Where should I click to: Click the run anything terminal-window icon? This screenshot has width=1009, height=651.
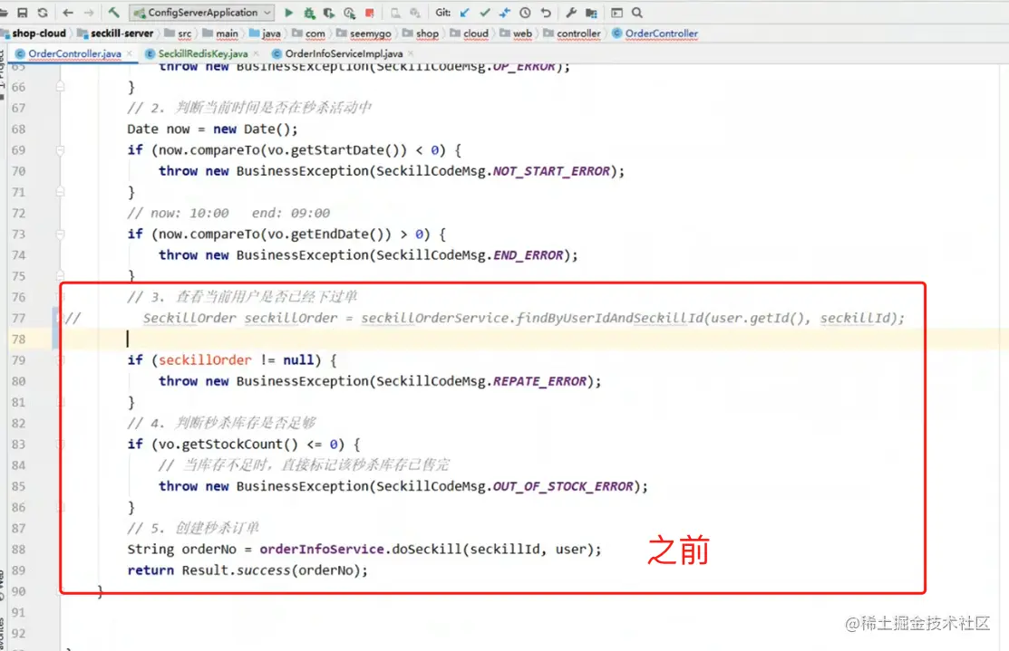click(x=616, y=12)
